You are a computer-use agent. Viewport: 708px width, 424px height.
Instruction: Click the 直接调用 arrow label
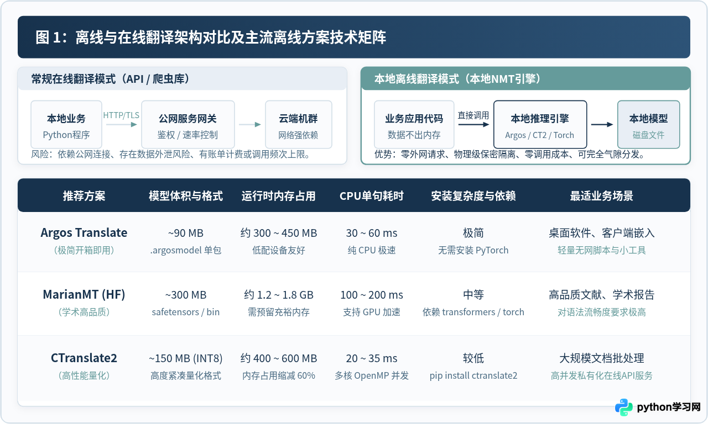[473, 115]
